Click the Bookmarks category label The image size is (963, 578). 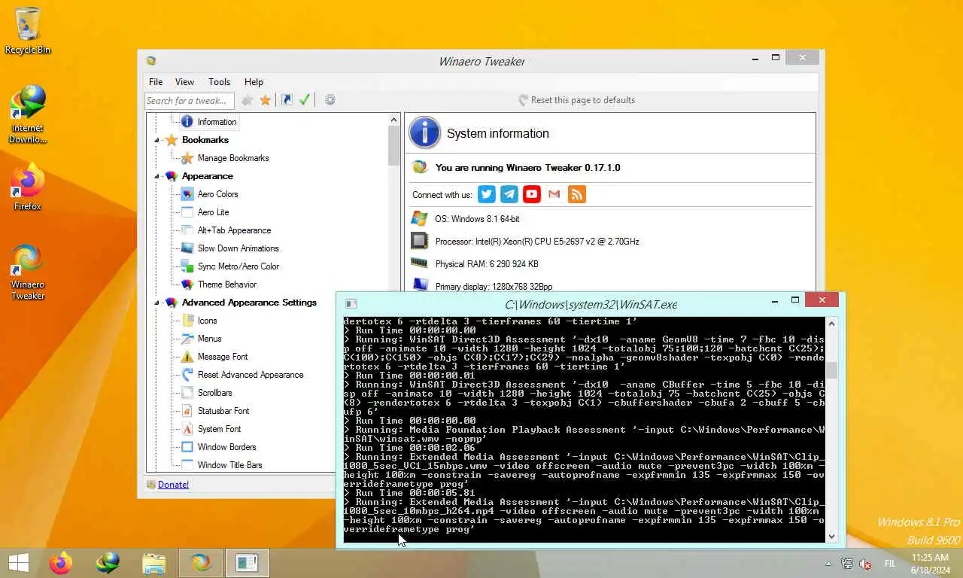pos(205,140)
